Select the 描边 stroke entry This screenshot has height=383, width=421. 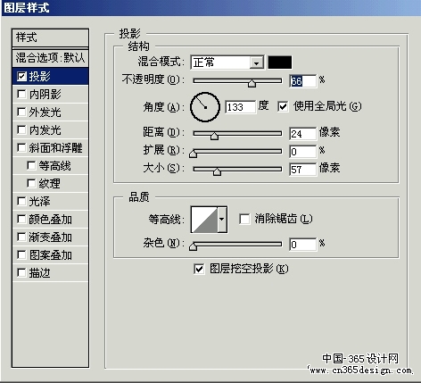tap(50, 273)
